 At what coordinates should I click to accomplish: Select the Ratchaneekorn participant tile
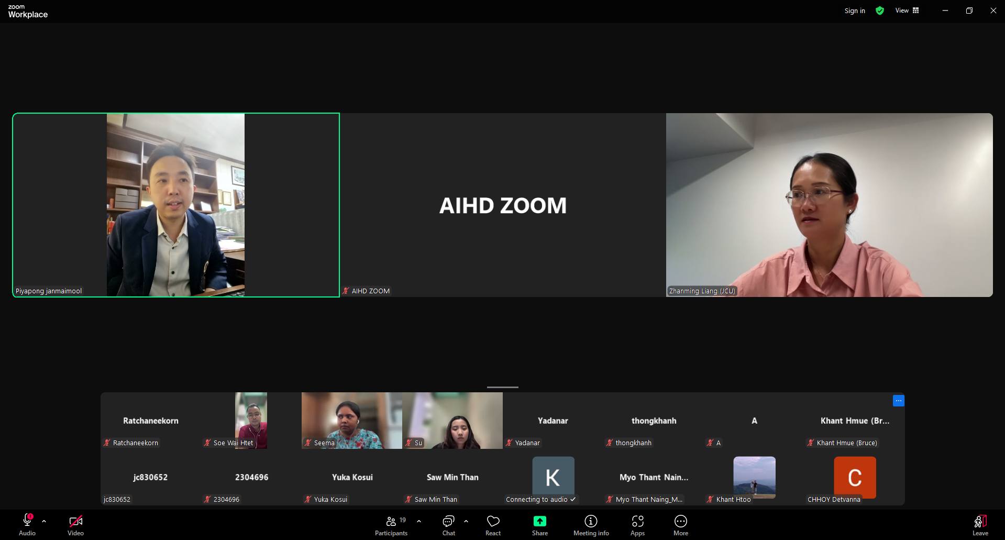tap(151, 421)
